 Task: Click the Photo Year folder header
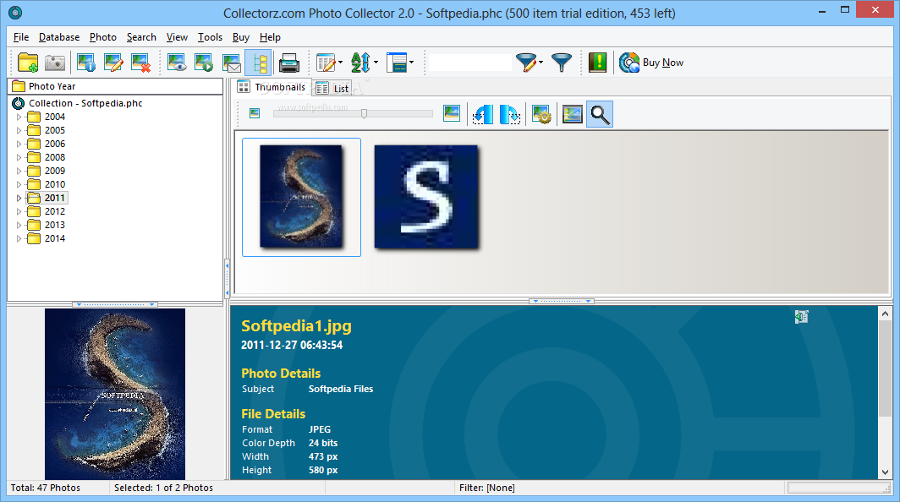point(115,86)
